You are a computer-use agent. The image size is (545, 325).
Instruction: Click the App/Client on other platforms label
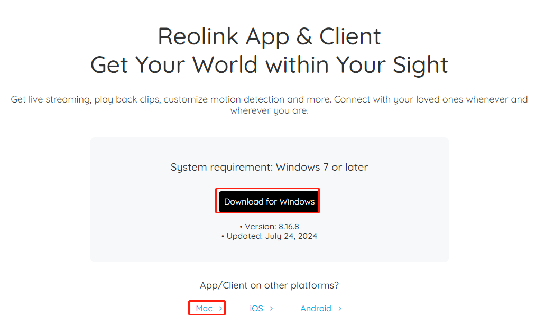pos(269,285)
